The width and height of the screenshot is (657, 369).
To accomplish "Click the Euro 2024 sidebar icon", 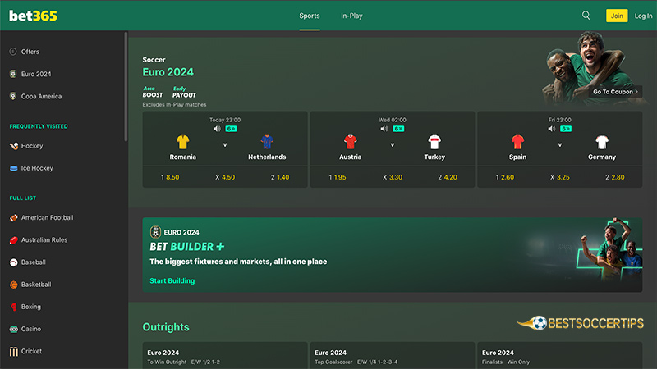I will point(13,74).
